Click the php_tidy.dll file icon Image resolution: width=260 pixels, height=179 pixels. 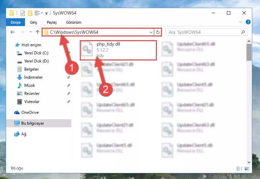click(x=87, y=49)
